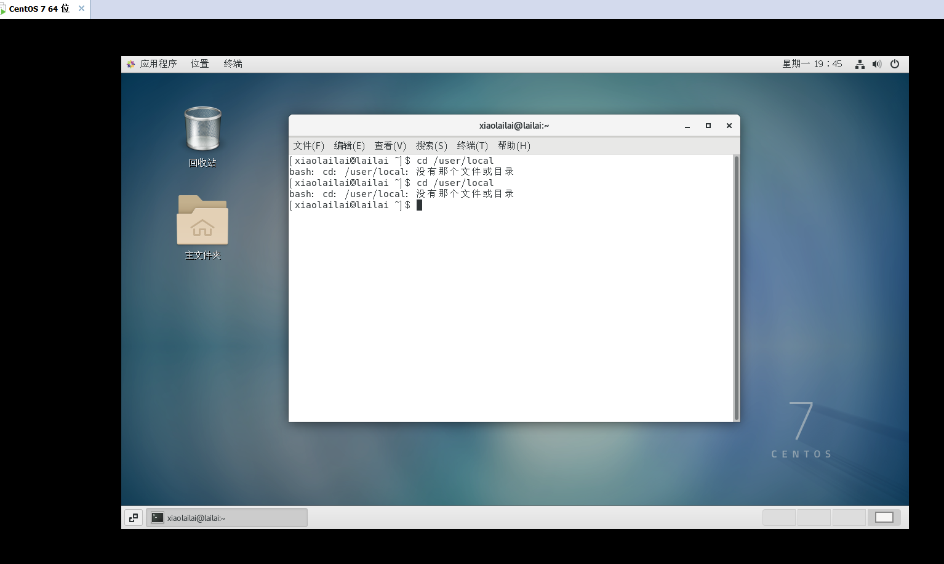Image resolution: width=944 pixels, height=564 pixels.
Task: Open the 搜索(S) menu in terminal
Action: tap(431, 146)
